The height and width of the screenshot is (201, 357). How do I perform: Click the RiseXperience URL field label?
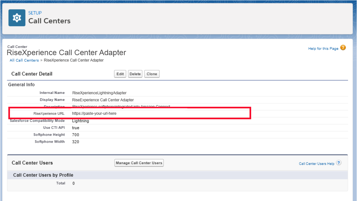(x=49, y=113)
